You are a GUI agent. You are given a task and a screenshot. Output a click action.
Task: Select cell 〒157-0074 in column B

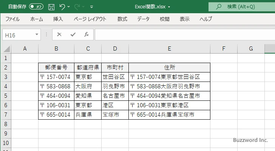coord(56,77)
